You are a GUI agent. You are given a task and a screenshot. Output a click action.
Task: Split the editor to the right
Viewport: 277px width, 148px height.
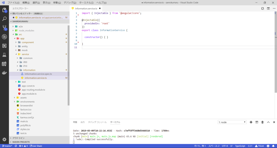point(268,8)
